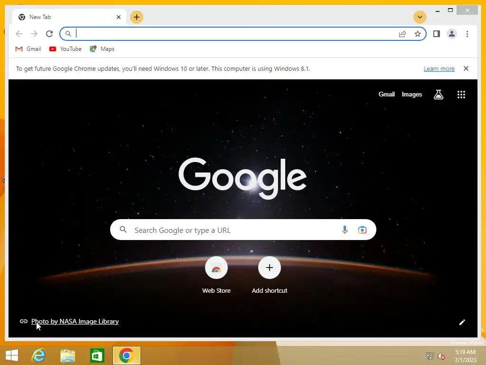Open the Photo by NASA Image Library link
Image resolution: width=486 pixels, height=365 pixels.
point(75,321)
